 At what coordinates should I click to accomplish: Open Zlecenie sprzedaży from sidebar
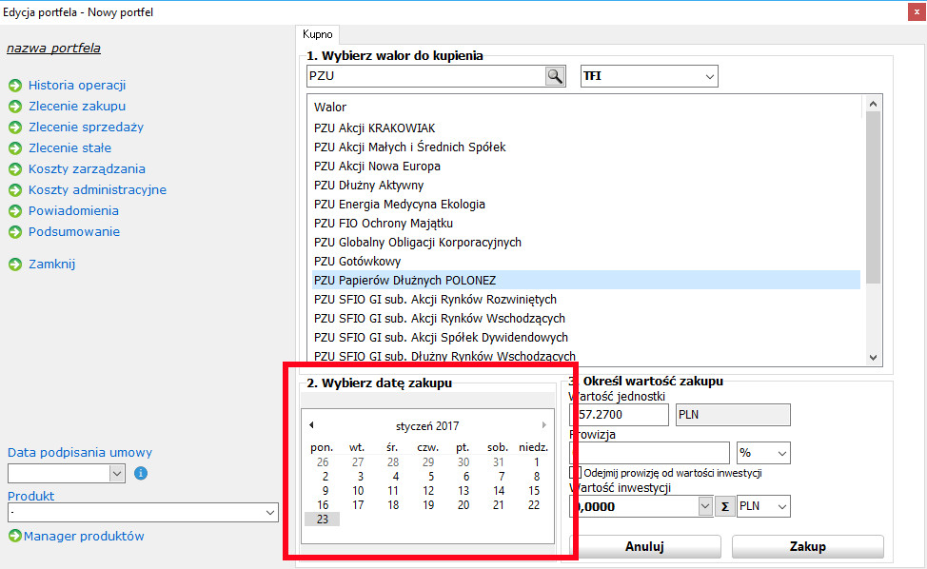[86, 128]
